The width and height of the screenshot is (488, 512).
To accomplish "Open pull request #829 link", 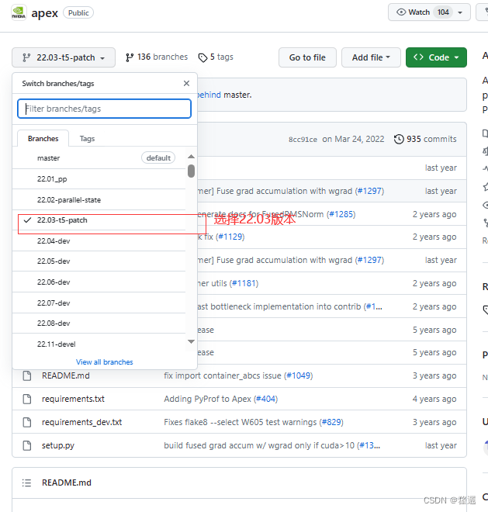I will pos(331,422).
